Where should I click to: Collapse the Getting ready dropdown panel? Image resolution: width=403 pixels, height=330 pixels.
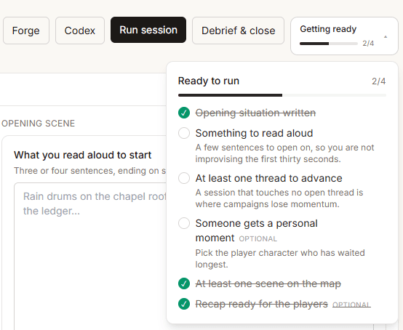tap(344, 36)
